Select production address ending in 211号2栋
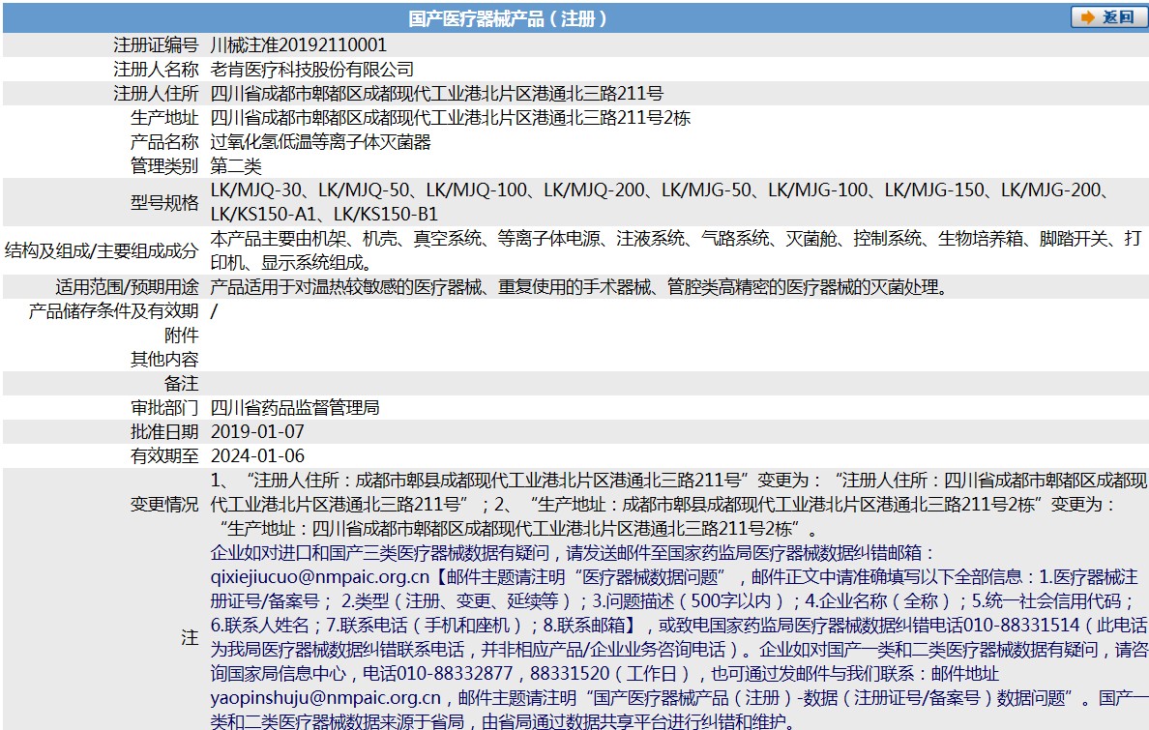 [x=451, y=117]
